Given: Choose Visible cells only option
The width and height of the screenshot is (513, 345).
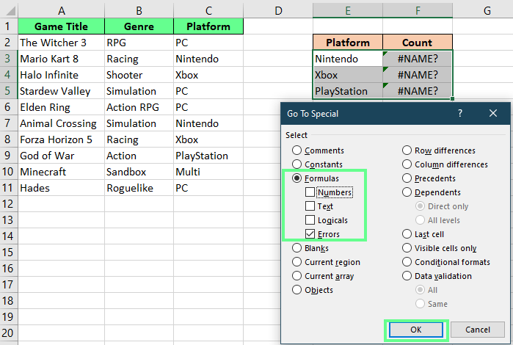Looking at the screenshot, I should point(407,248).
